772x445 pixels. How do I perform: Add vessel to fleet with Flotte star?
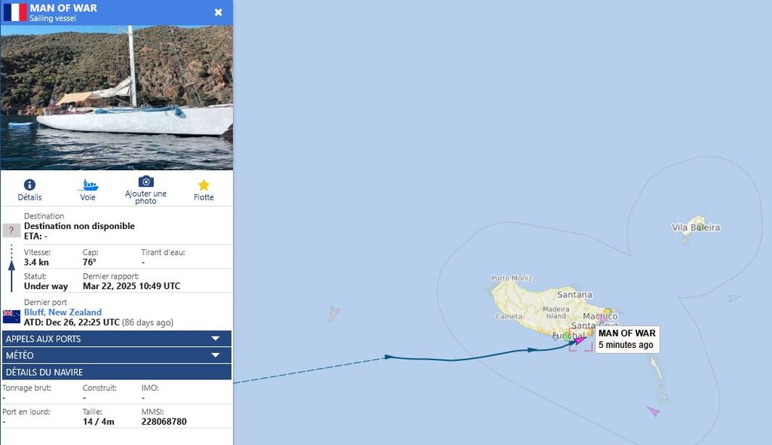tap(204, 185)
